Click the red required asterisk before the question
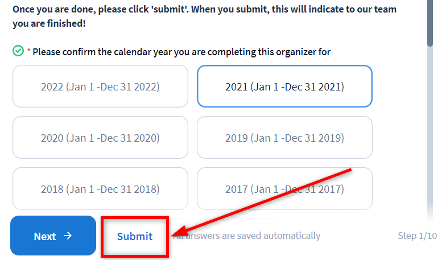The image size is (446, 260). tap(28, 51)
